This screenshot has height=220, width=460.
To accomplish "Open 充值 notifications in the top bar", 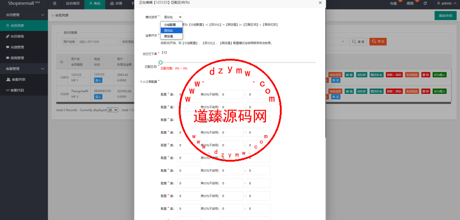I will (394, 4).
